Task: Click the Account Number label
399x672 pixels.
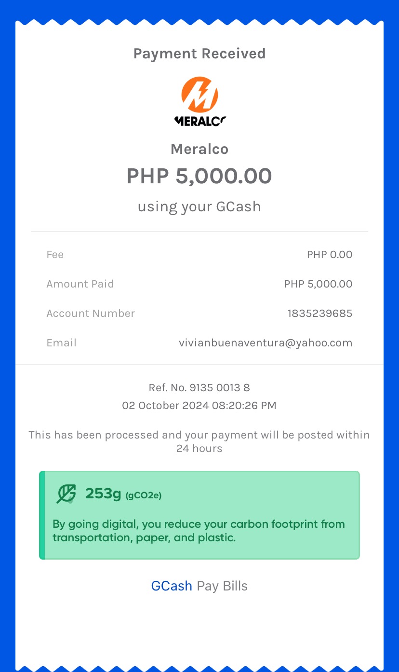Action: coord(91,314)
